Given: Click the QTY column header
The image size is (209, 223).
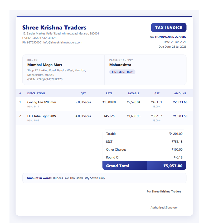Looking at the screenshot, I should coord(83,93).
